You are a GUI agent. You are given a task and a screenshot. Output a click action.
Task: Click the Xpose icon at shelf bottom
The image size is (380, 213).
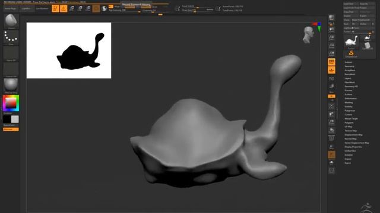(x=331, y=171)
